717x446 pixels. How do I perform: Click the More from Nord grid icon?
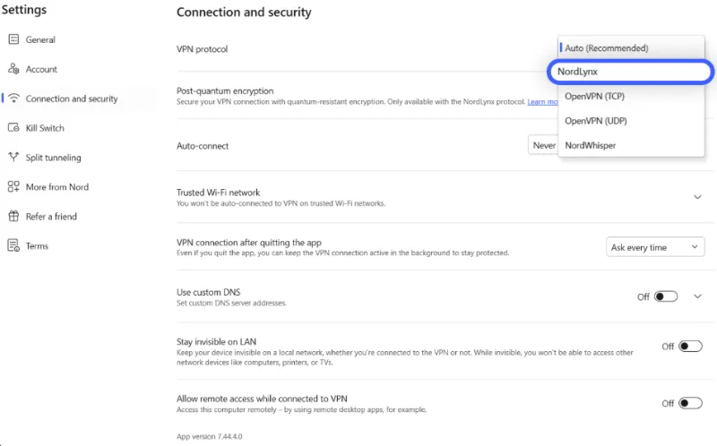[13, 187]
